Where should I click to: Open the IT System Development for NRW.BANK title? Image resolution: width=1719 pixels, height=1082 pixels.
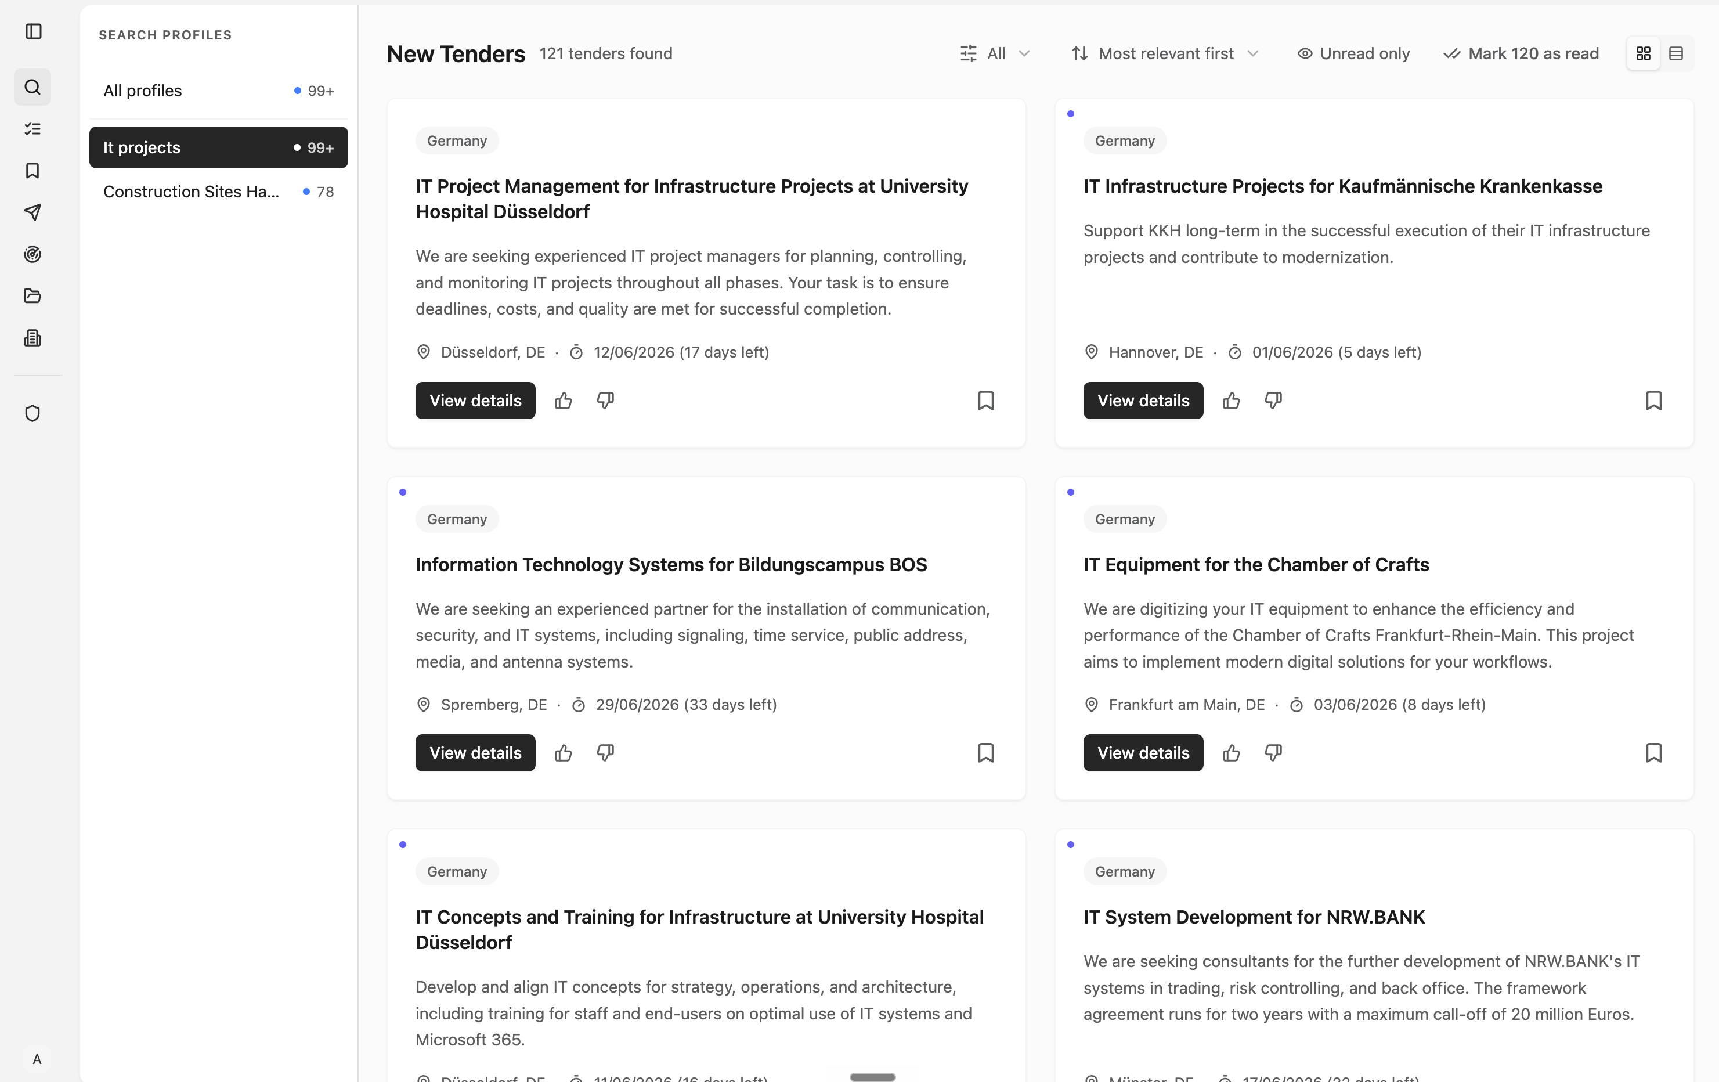pos(1254,917)
